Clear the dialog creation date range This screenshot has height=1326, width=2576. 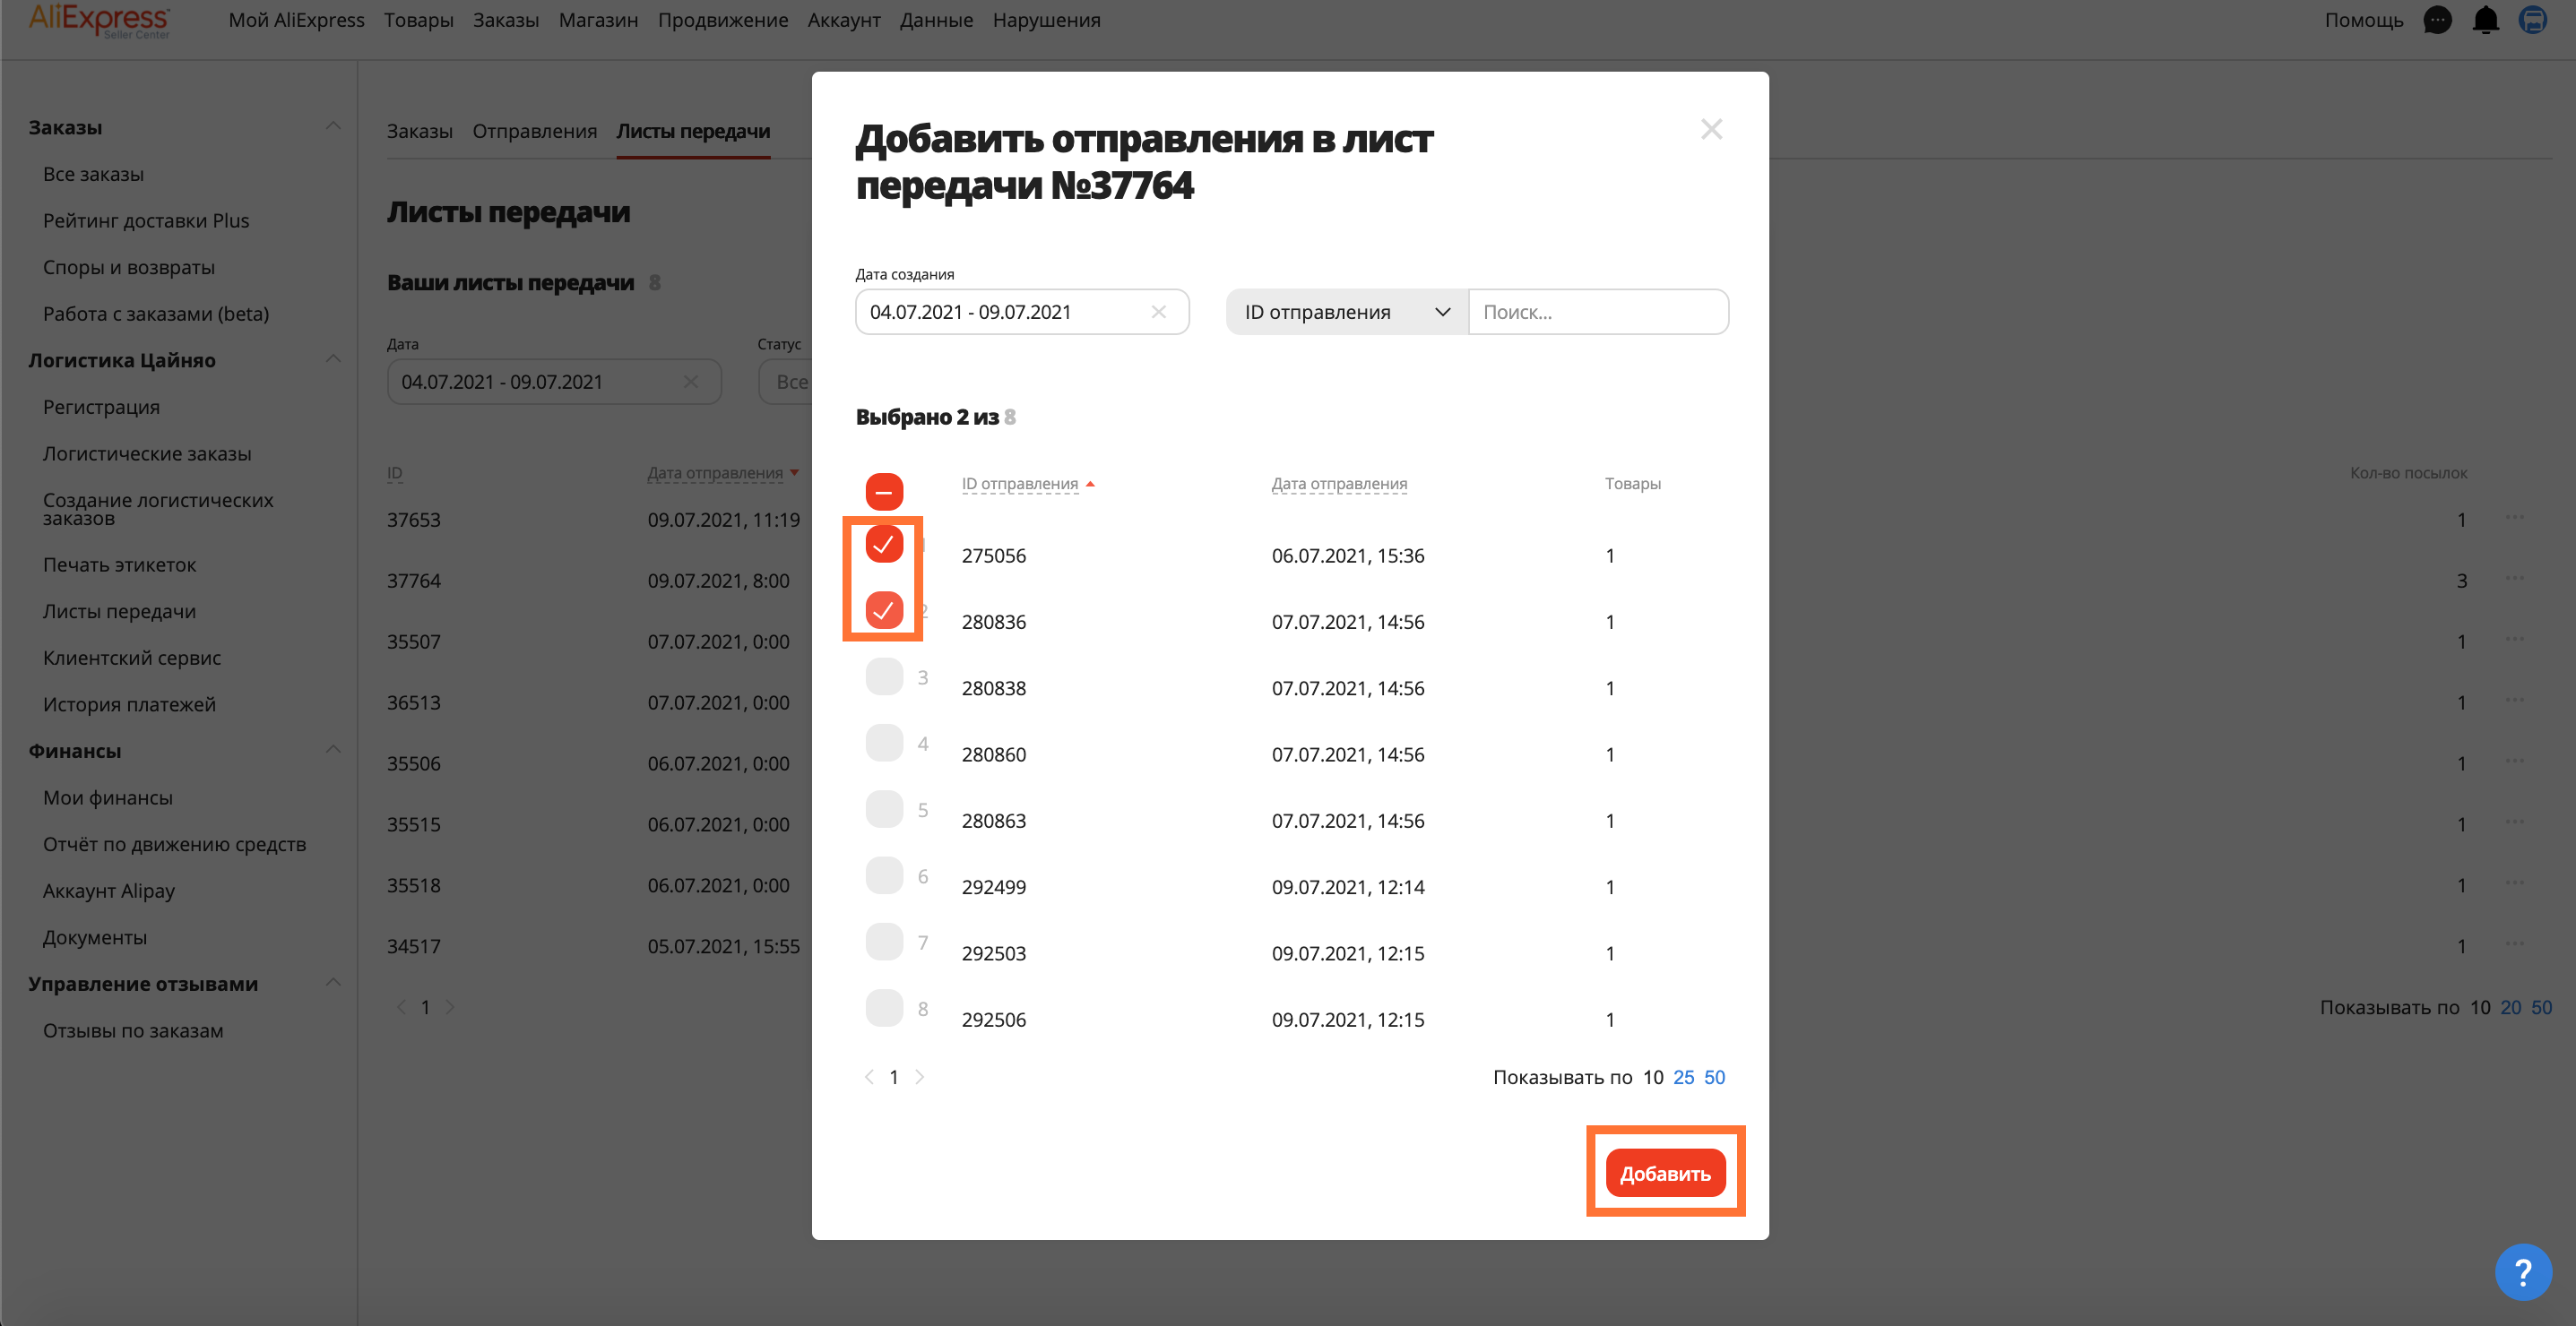pos(1159,312)
